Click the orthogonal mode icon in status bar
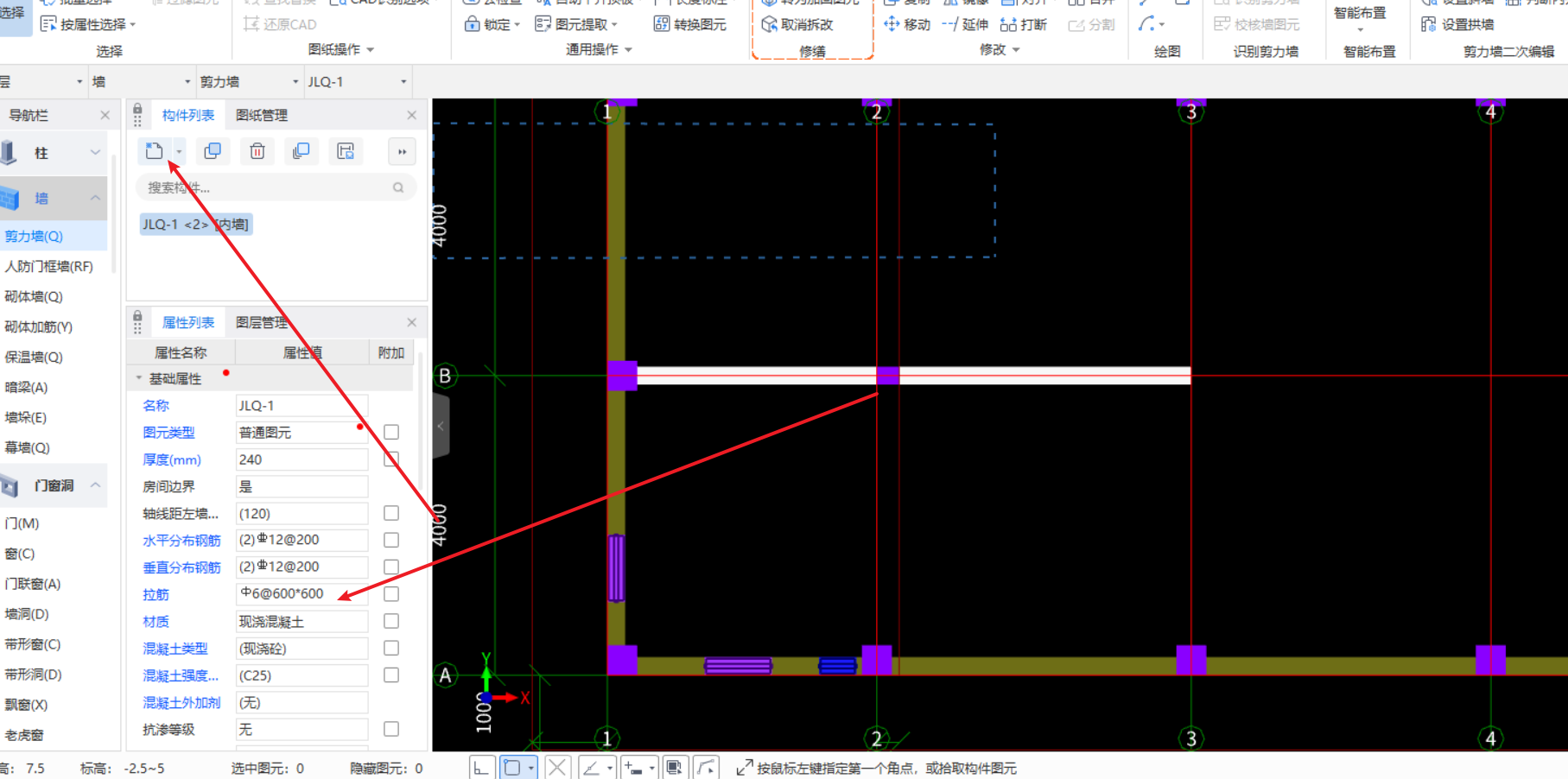 (481, 768)
